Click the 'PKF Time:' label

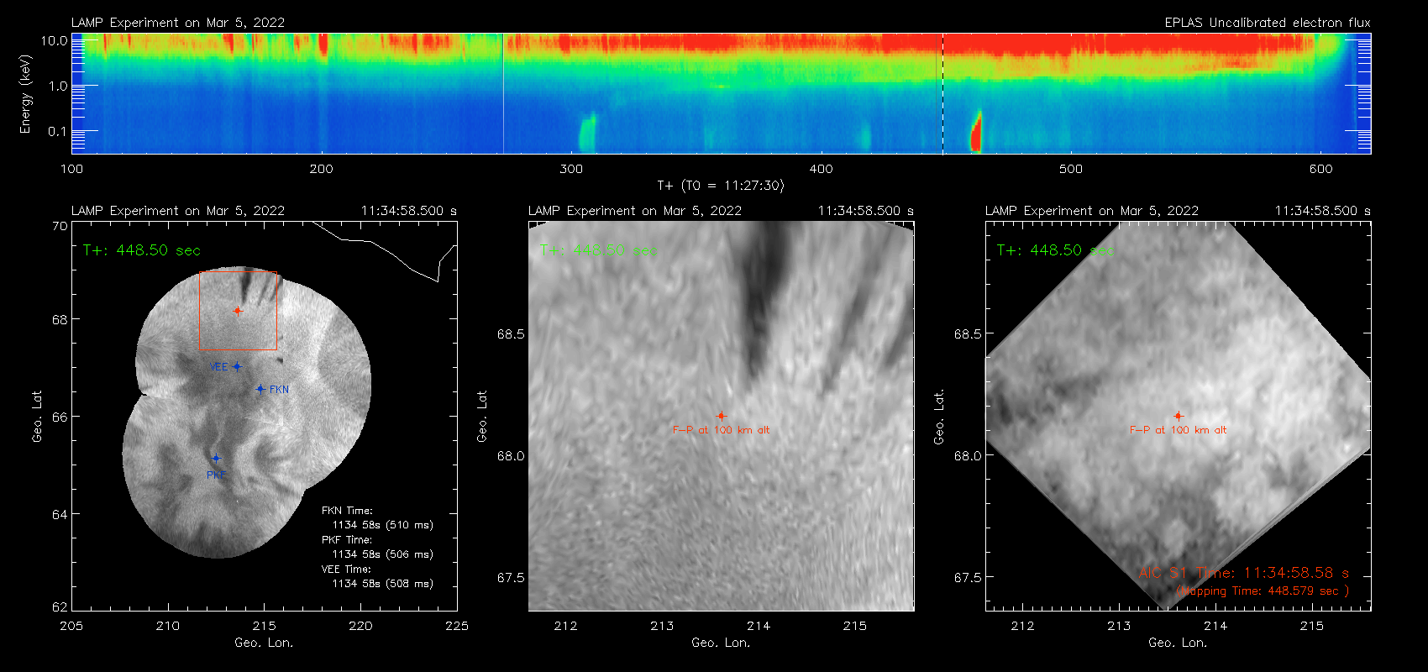tap(347, 540)
